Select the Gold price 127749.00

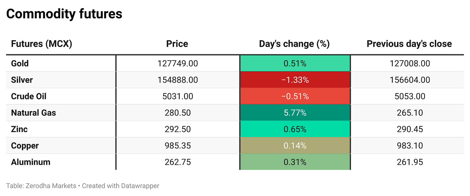[x=178, y=63]
